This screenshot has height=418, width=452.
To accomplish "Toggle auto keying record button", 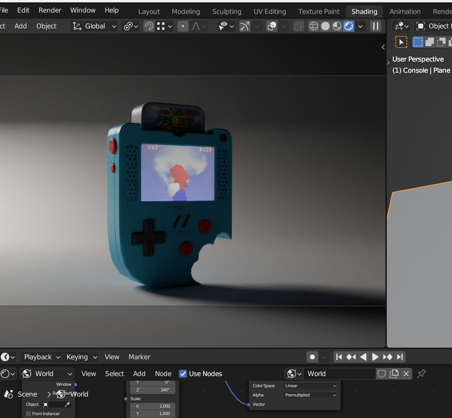I will [x=312, y=357].
